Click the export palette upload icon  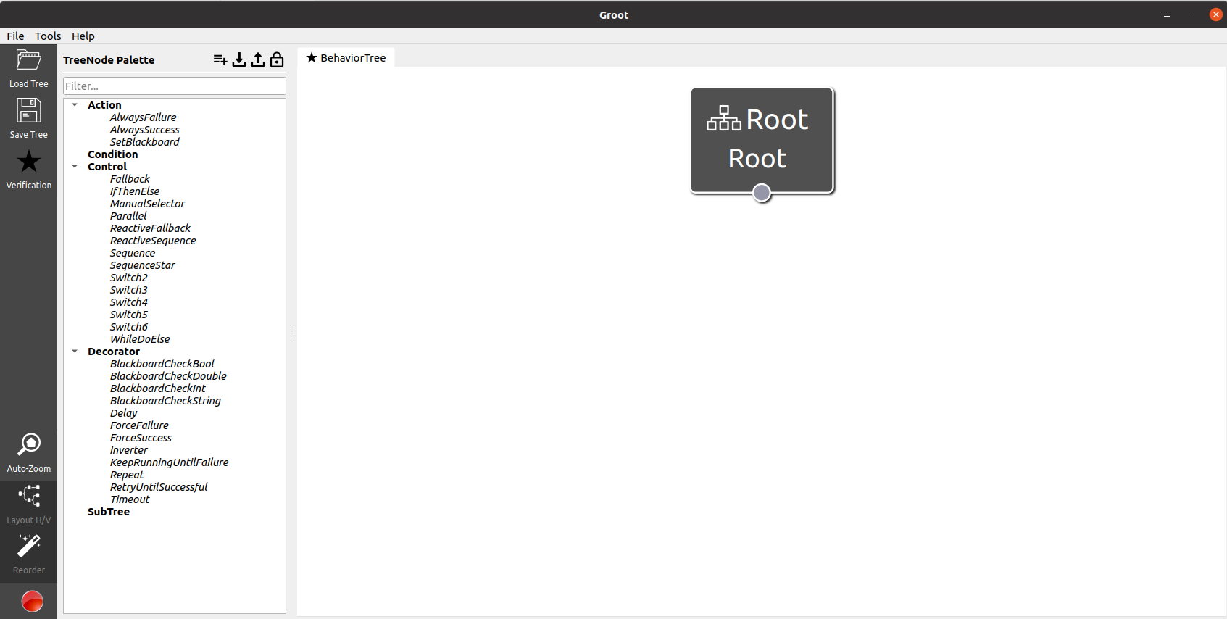[x=258, y=59]
